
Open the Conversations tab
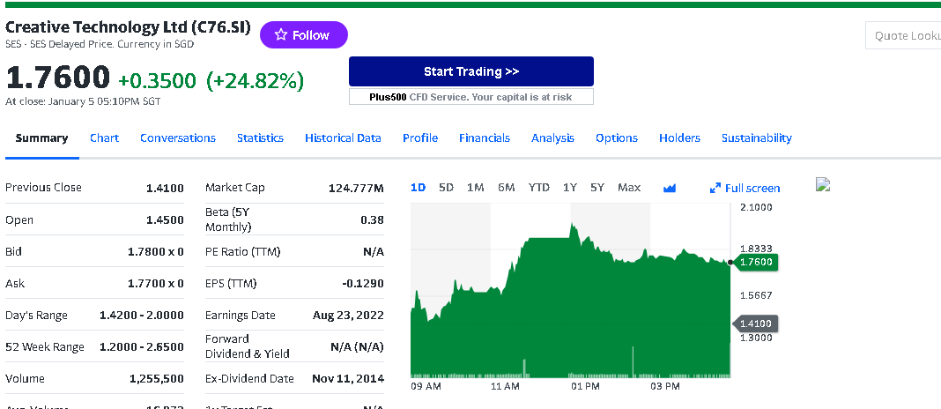[x=178, y=138]
